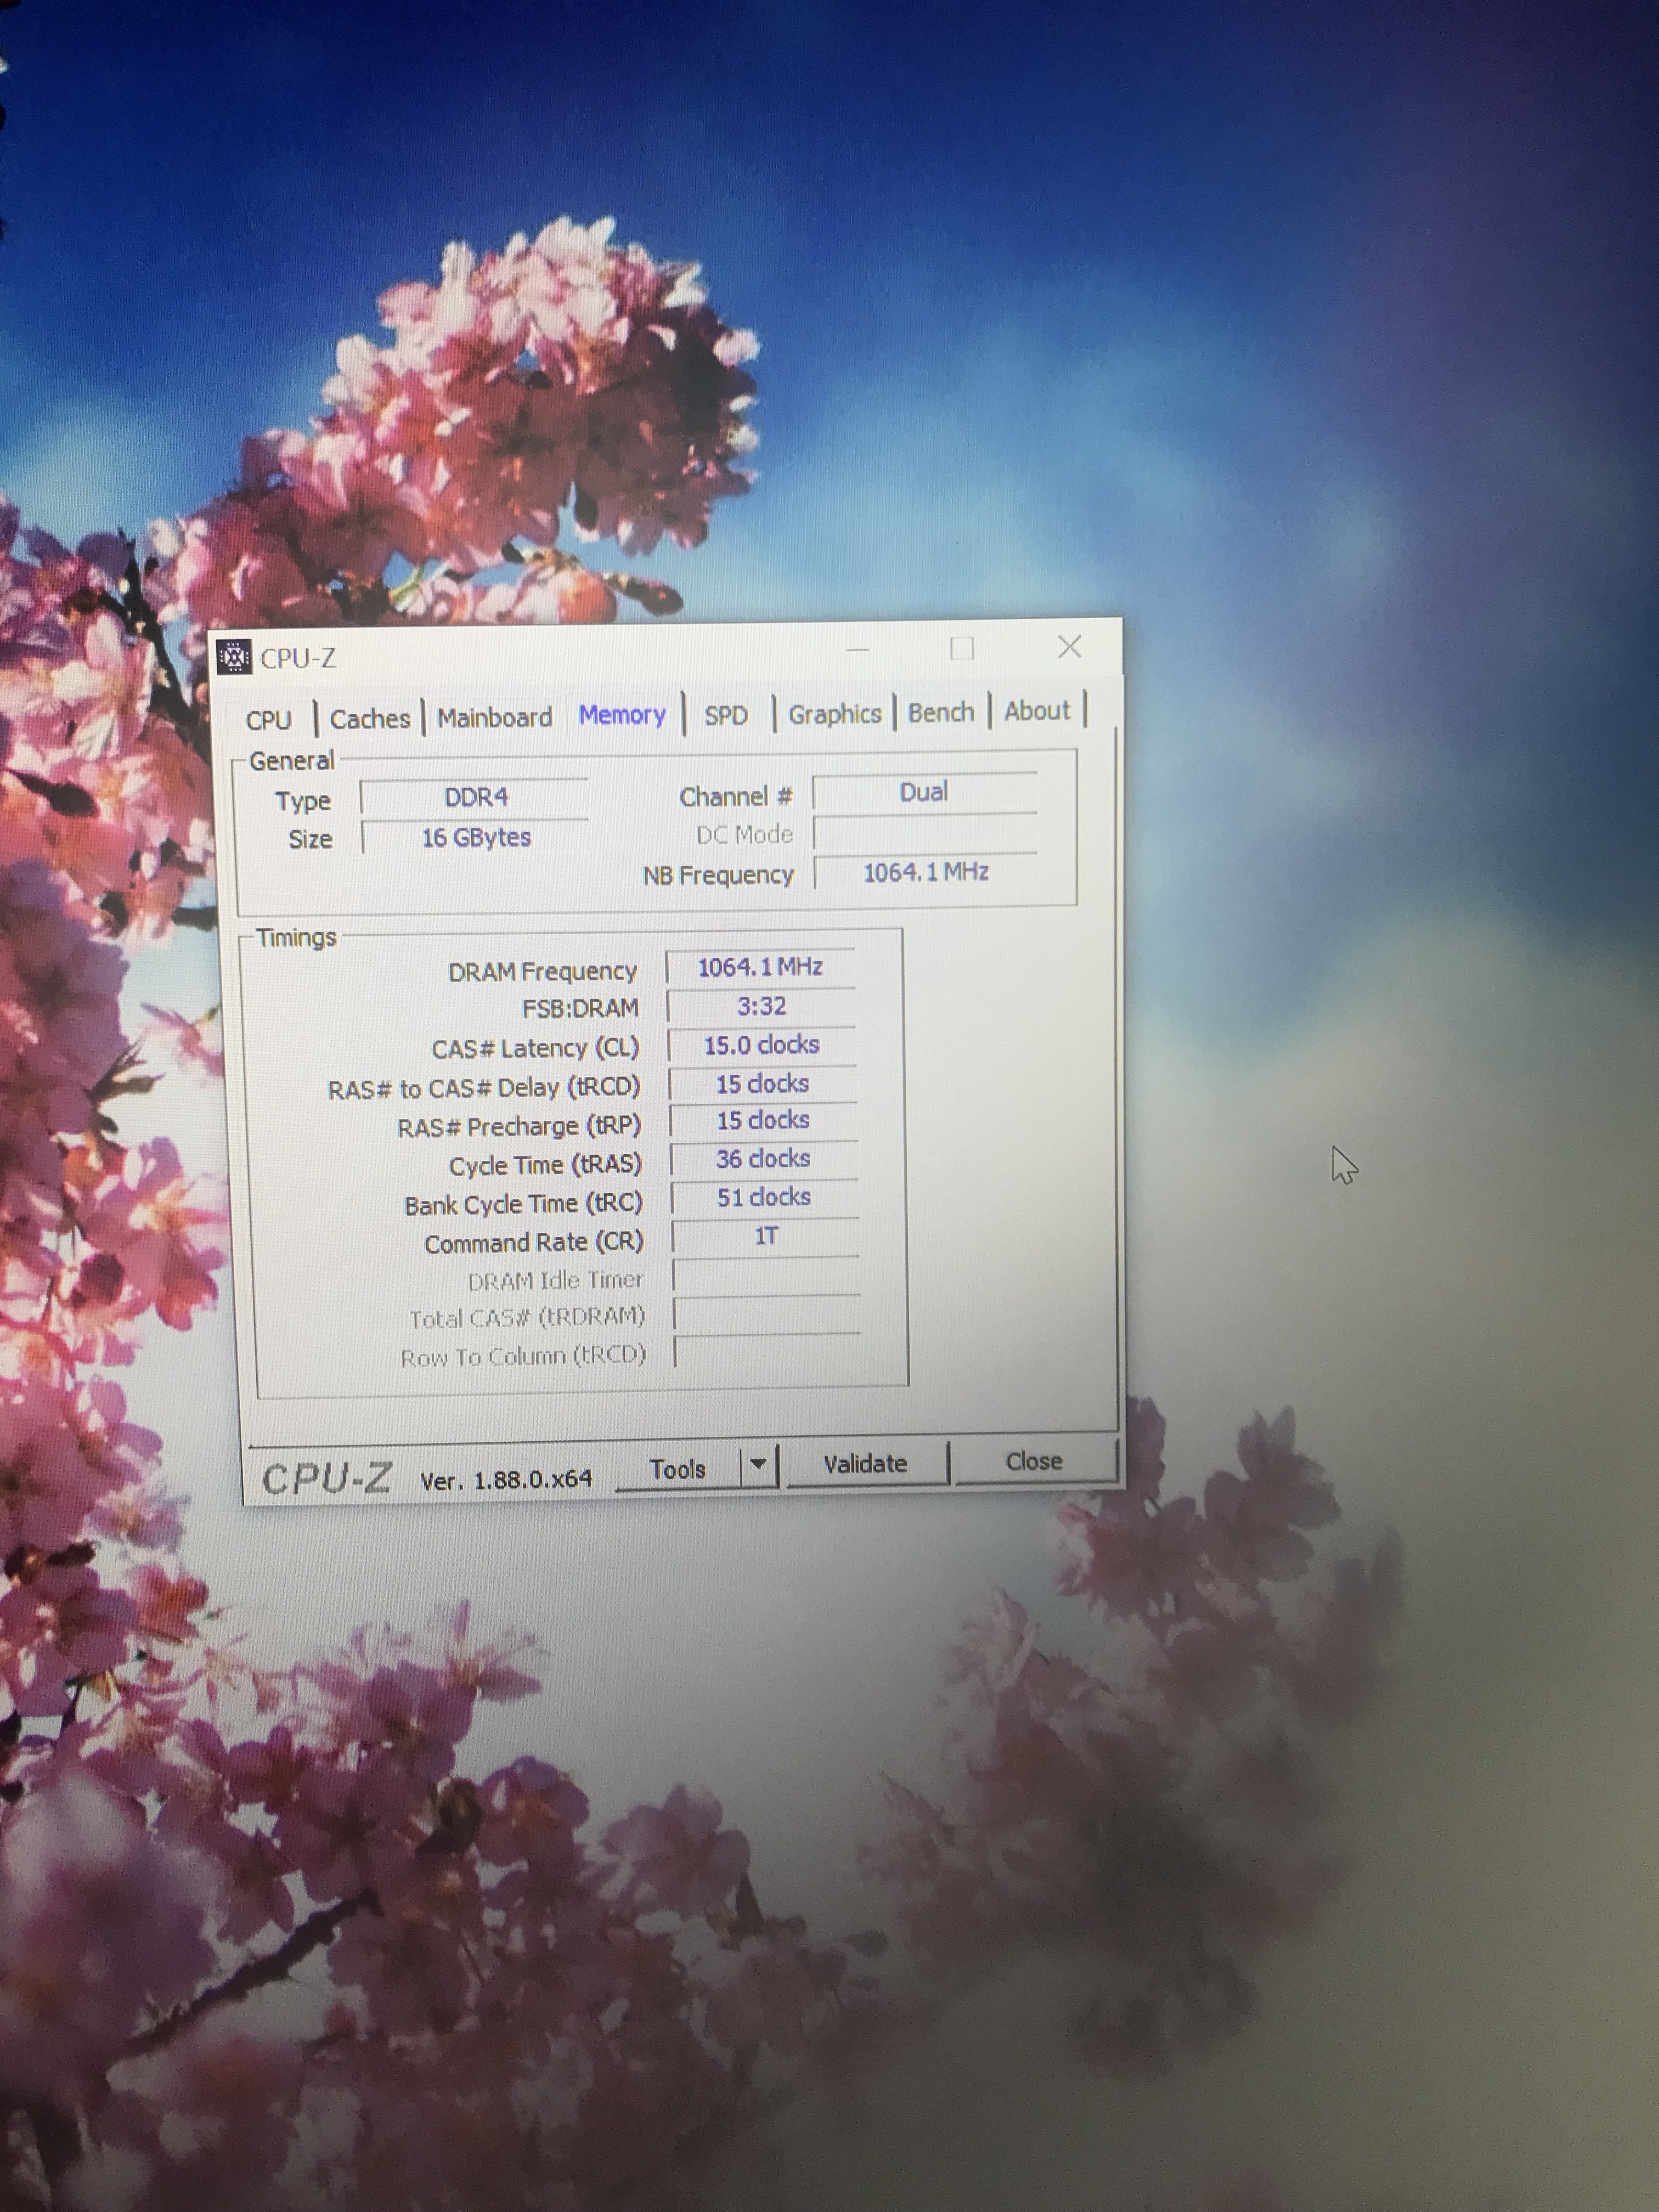The image size is (1659, 2212).
Task: Close CPU-Z with the X icon
Action: (1070, 647)
